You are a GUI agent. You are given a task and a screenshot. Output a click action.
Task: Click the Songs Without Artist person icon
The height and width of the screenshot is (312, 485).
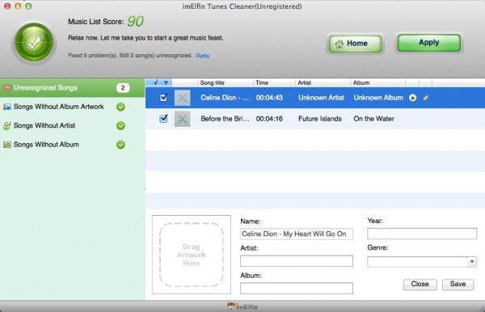coord(7,125)
